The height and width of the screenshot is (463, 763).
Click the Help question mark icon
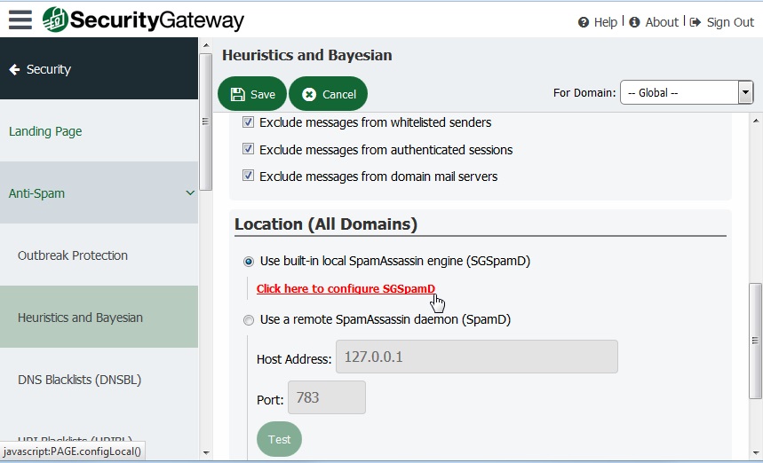pos(584,22)
